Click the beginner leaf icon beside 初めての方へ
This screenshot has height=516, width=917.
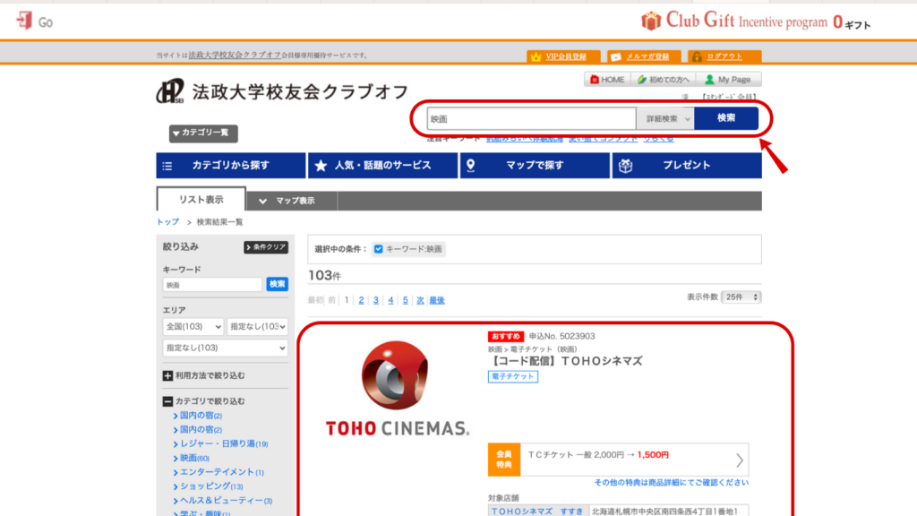click(641, 80)
